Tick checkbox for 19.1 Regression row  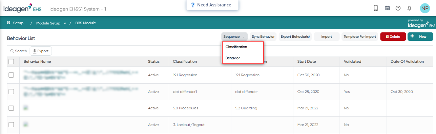click(x=11, y=75)
